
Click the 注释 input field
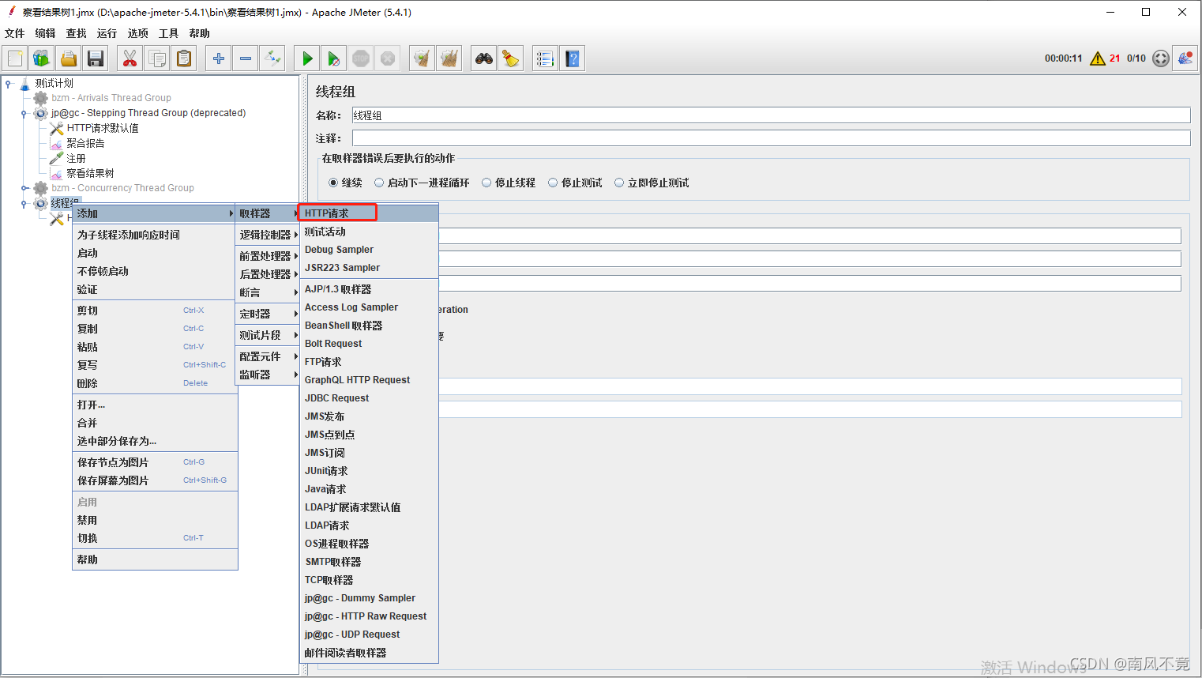point(771,138)
